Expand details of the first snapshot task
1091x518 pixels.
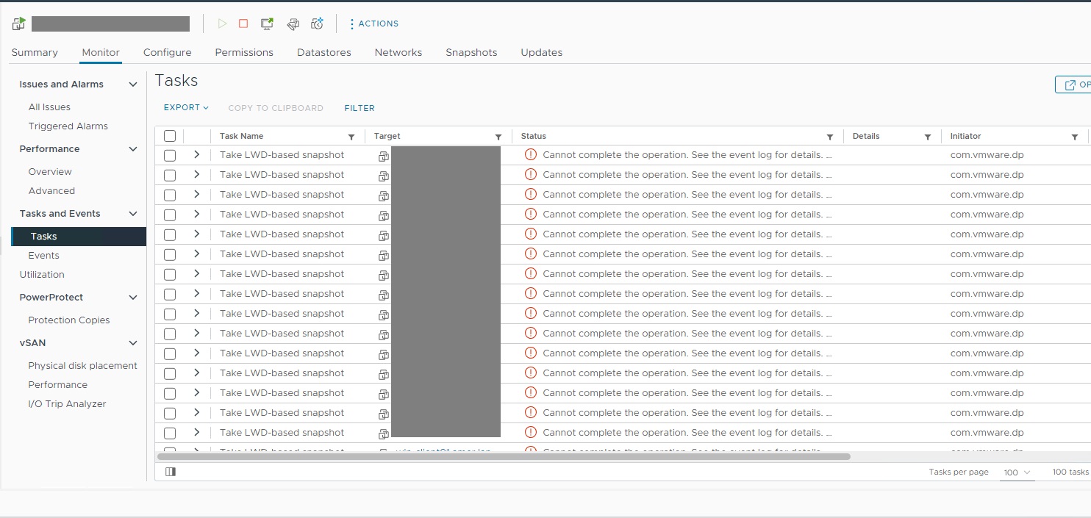click(x=196, y=155)
